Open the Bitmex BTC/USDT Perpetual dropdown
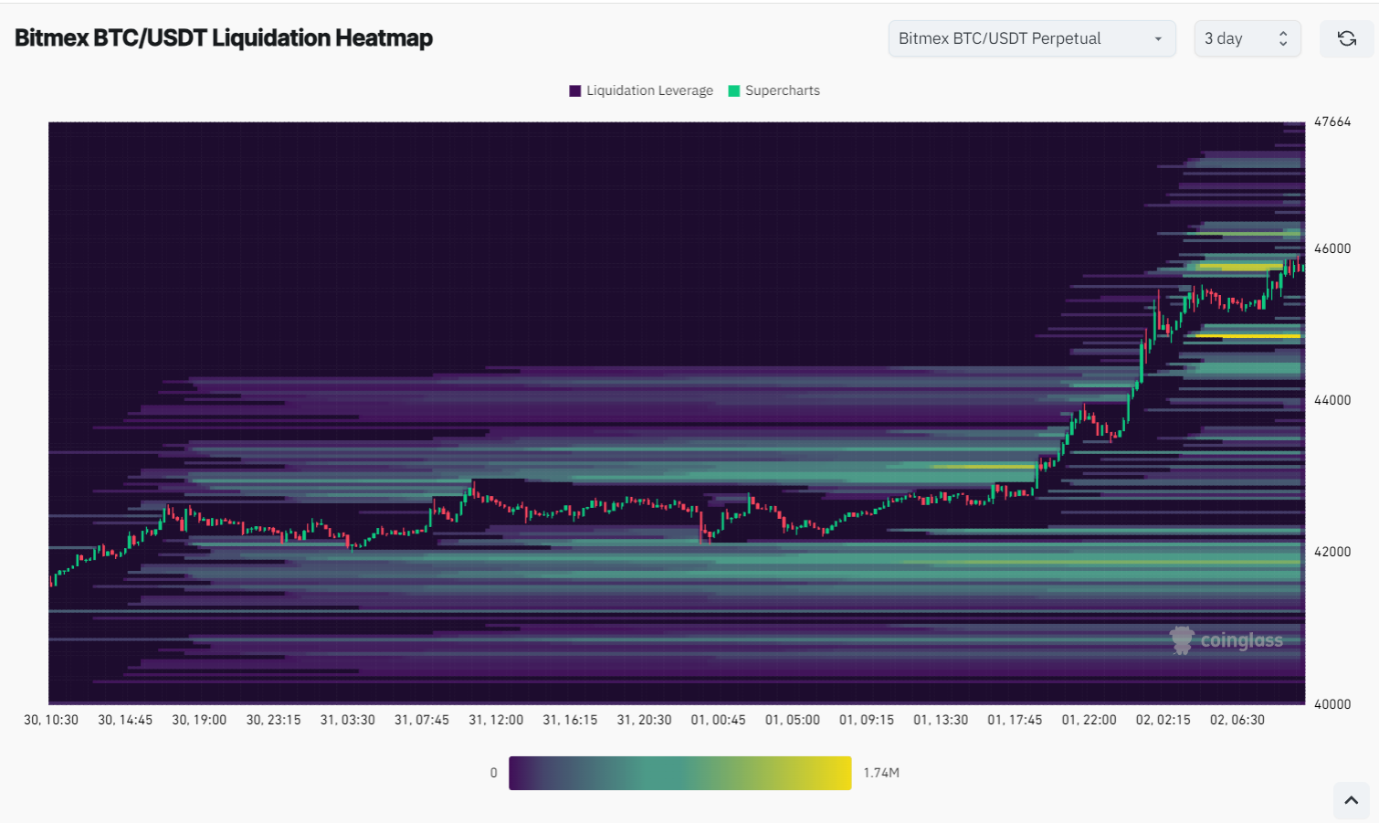1379x823 pixels. point(1032,38)
